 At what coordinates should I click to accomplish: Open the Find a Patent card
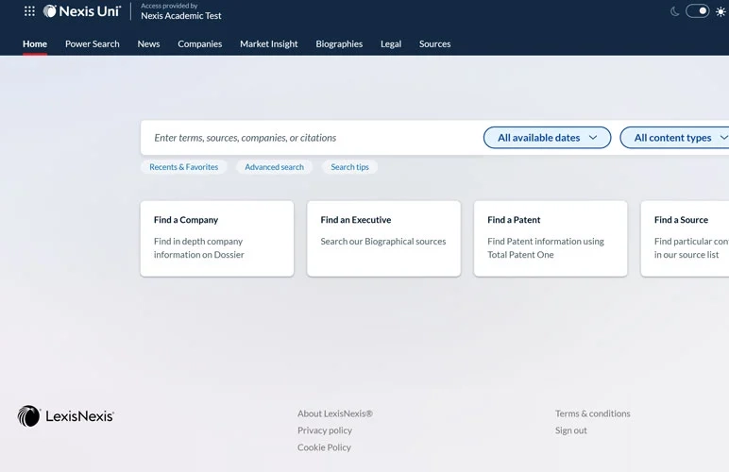tap(551, 238)
